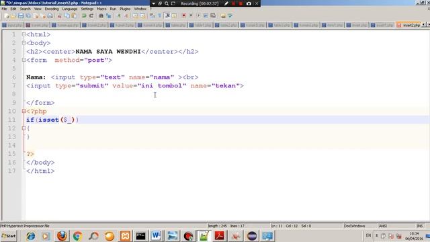
Task: Click the Zoom Out toolbar icon
Action: point(126,16)
